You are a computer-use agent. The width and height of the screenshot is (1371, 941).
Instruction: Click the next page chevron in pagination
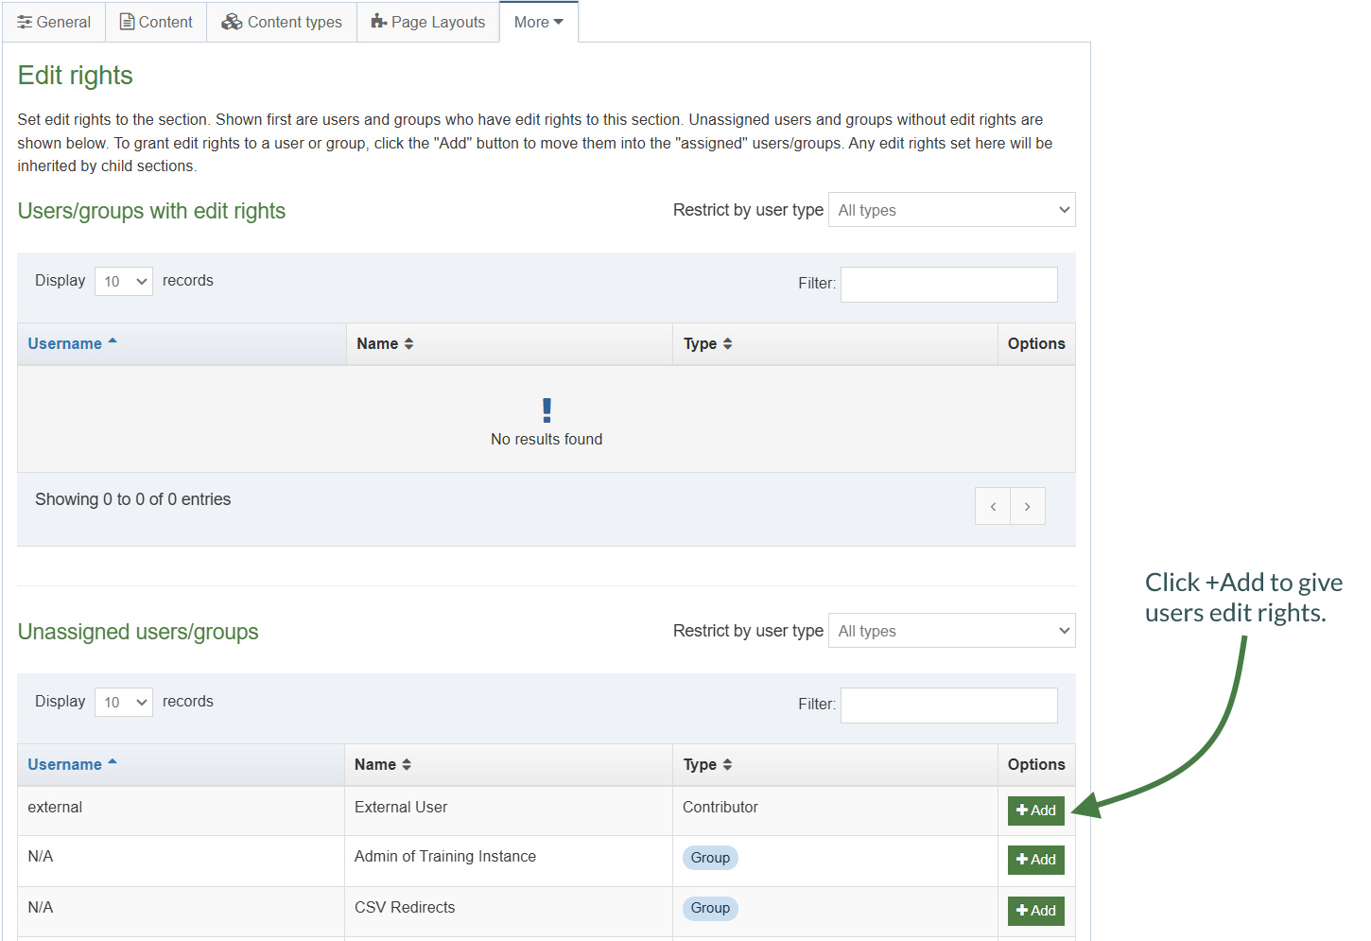tap(1028, 506)
